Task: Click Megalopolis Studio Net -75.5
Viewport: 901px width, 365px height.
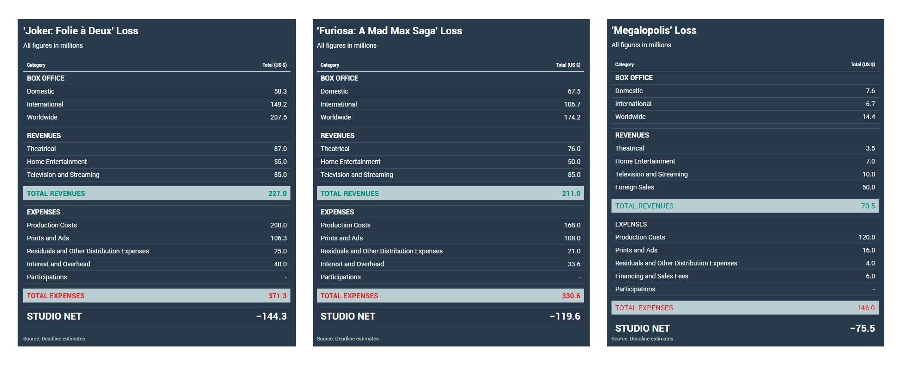Action: [862, 328]
